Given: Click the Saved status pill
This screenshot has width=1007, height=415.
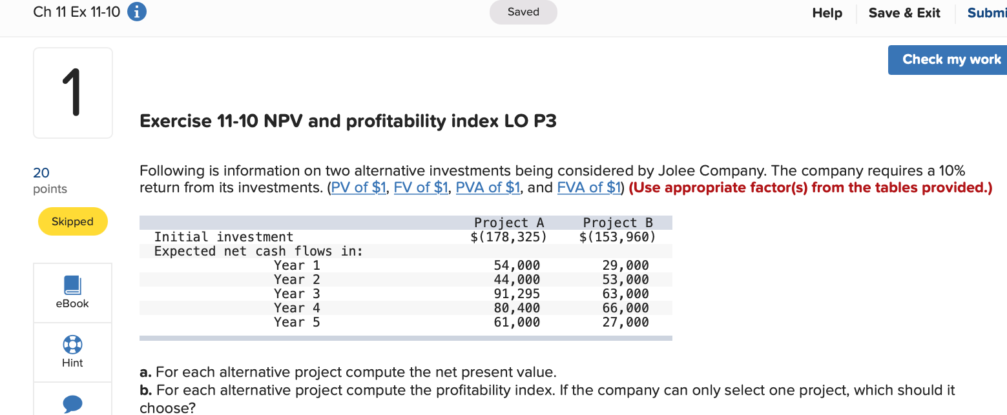Looking at the screenshot, I should [x=523, y=12].
